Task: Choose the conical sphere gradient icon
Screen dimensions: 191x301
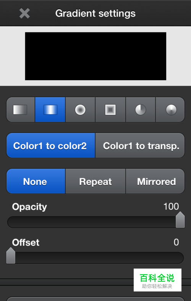Action: pos(170,110)
